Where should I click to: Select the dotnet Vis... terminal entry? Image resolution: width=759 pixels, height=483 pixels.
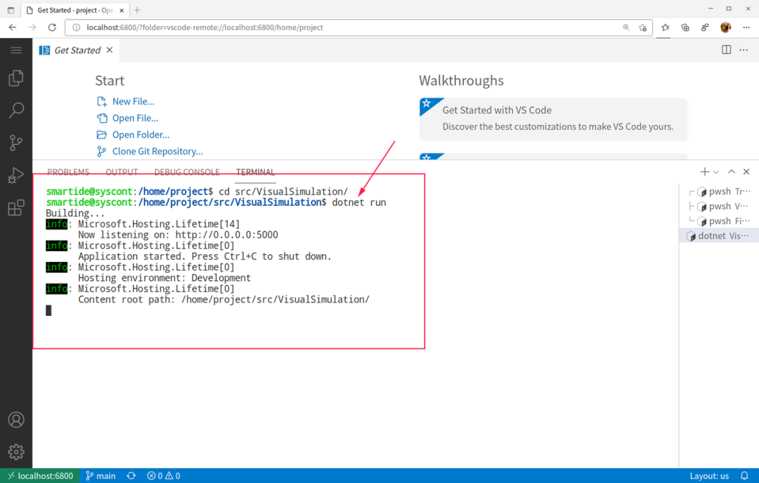[x=719, y=236]
